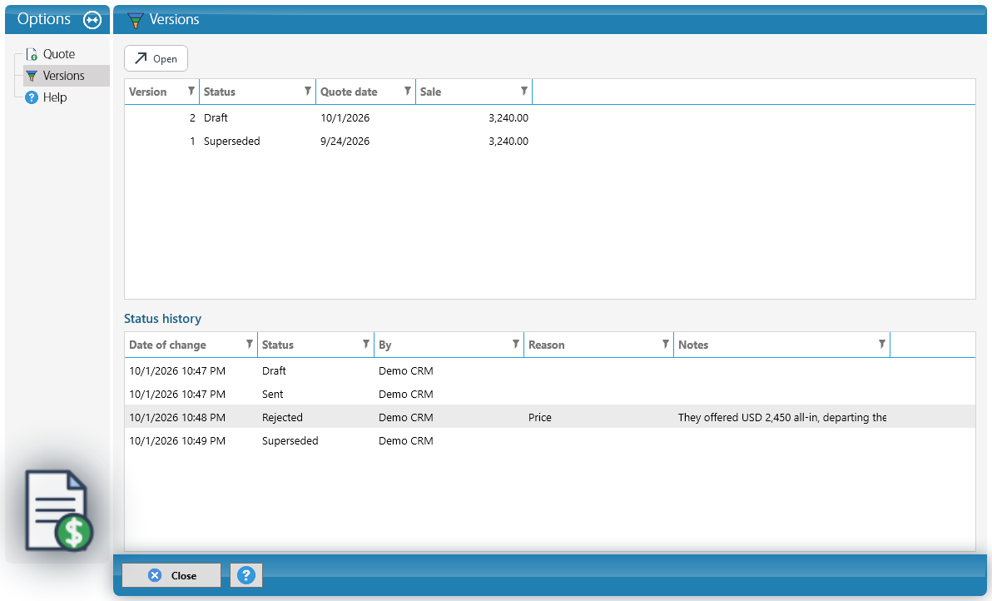Open the Sale column filter
This screenshot has width=992, height=601.
(x=523, y=91)
